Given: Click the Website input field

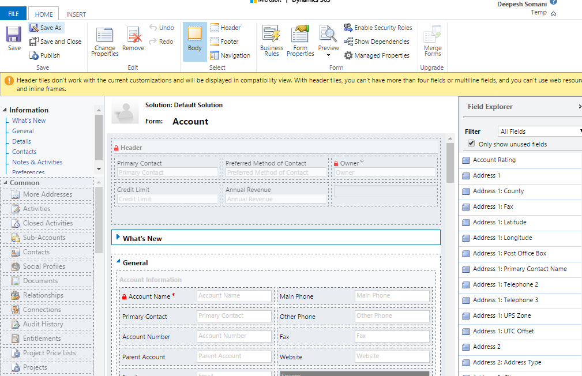Looking at the screenshot, I should pos(392,356).
